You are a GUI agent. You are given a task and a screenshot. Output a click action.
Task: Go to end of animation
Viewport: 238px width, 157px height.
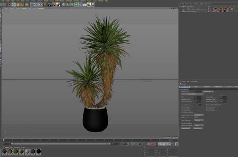[x=144, y=144]
